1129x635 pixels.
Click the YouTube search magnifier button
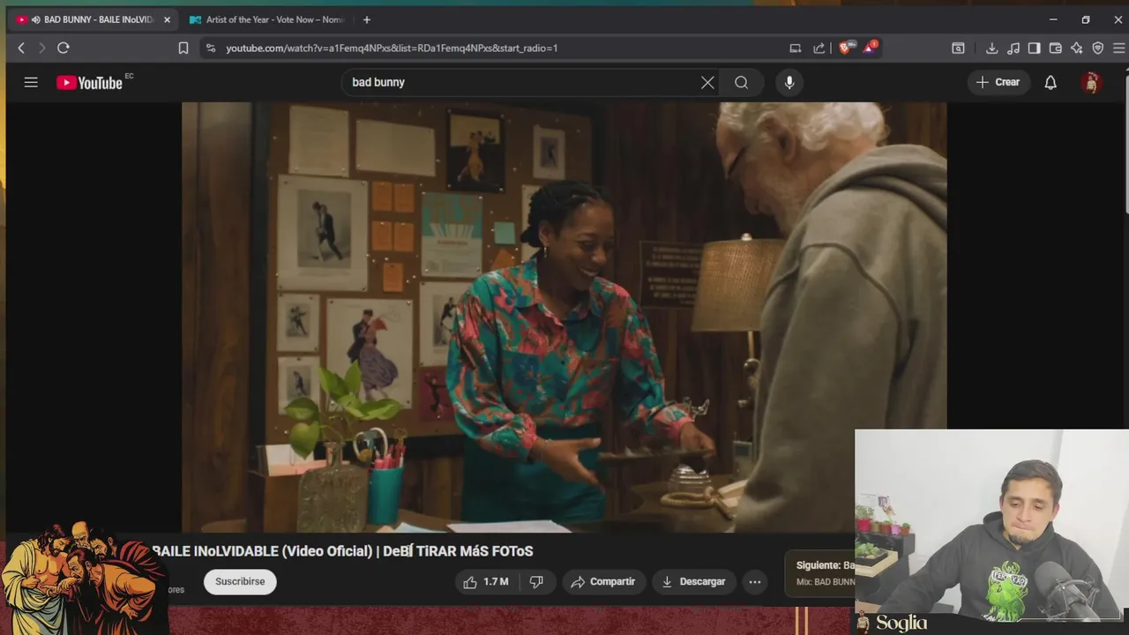pyautogui.click(x=742, y=82)
